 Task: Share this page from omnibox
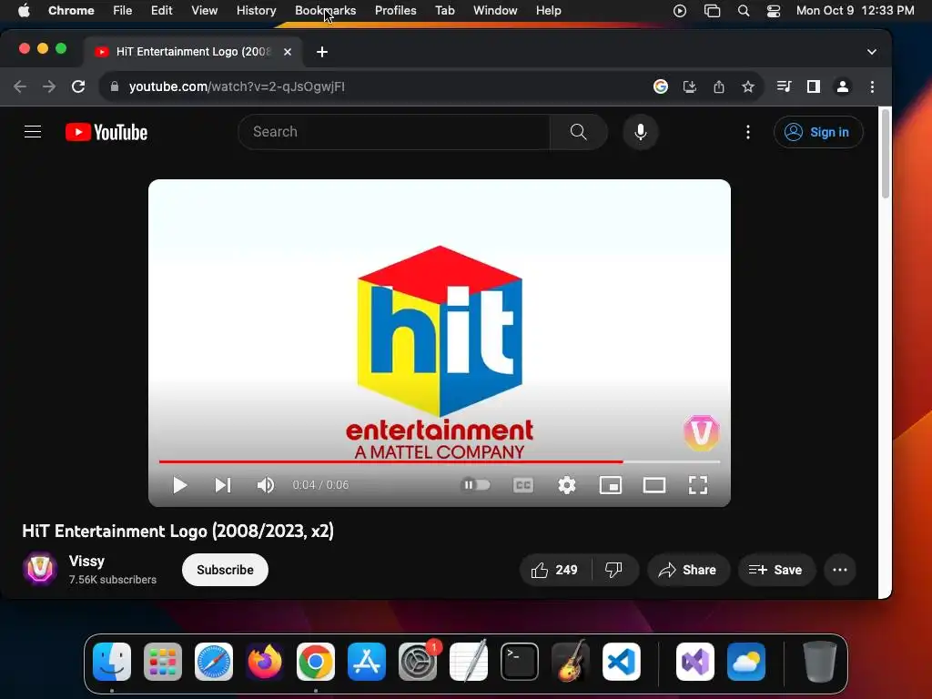coord(719,86)
